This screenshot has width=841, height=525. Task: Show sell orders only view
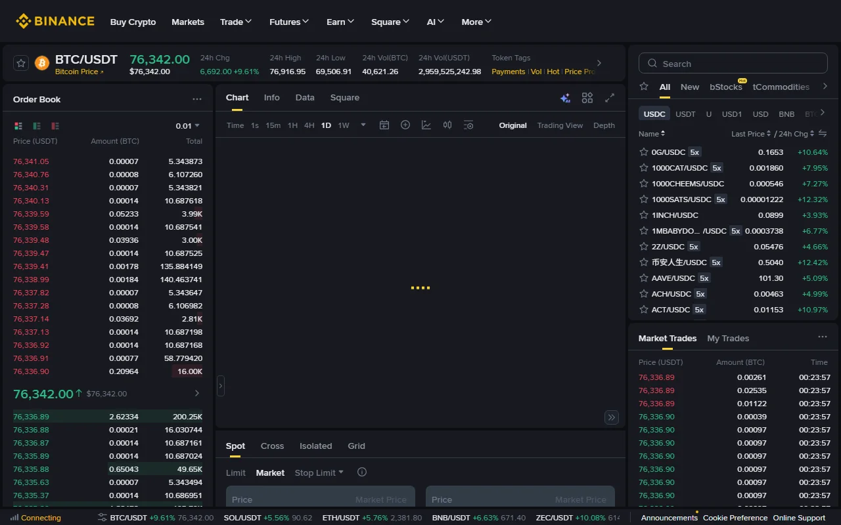point(55,125)
